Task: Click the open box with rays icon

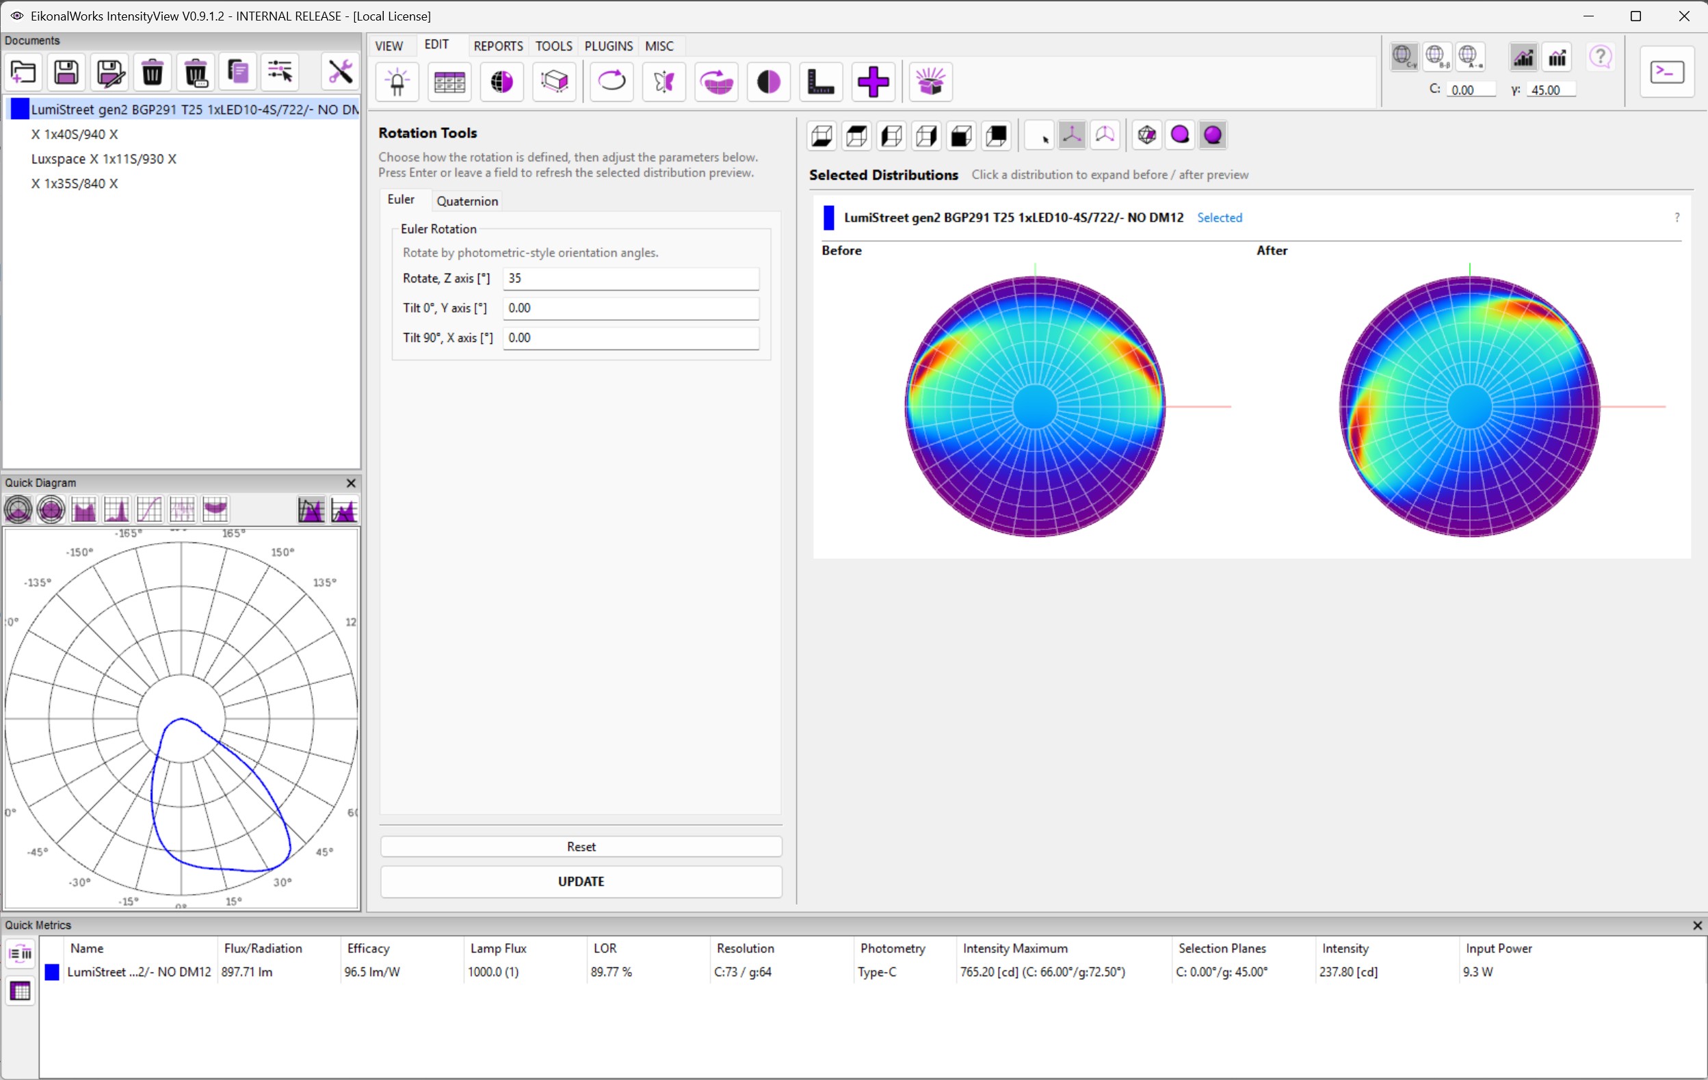Action: coord(930,81)
